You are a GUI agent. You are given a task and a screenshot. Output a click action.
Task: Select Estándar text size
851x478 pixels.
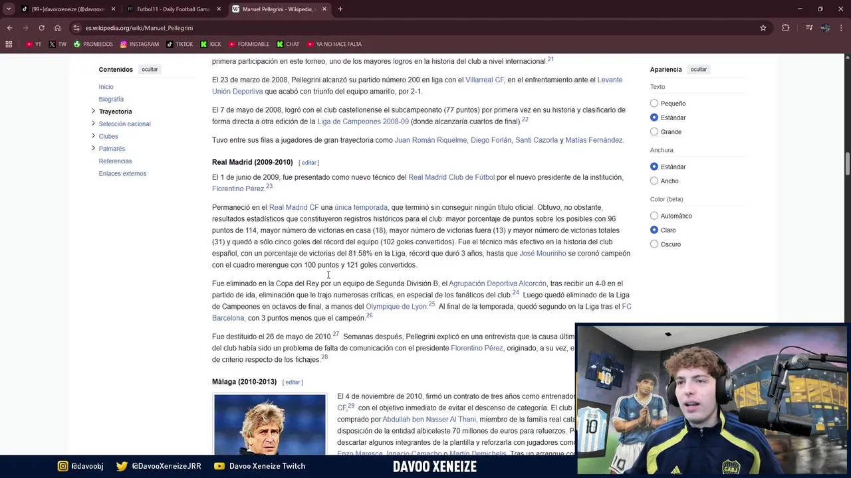pyautogui.click(x=654, y=118)
